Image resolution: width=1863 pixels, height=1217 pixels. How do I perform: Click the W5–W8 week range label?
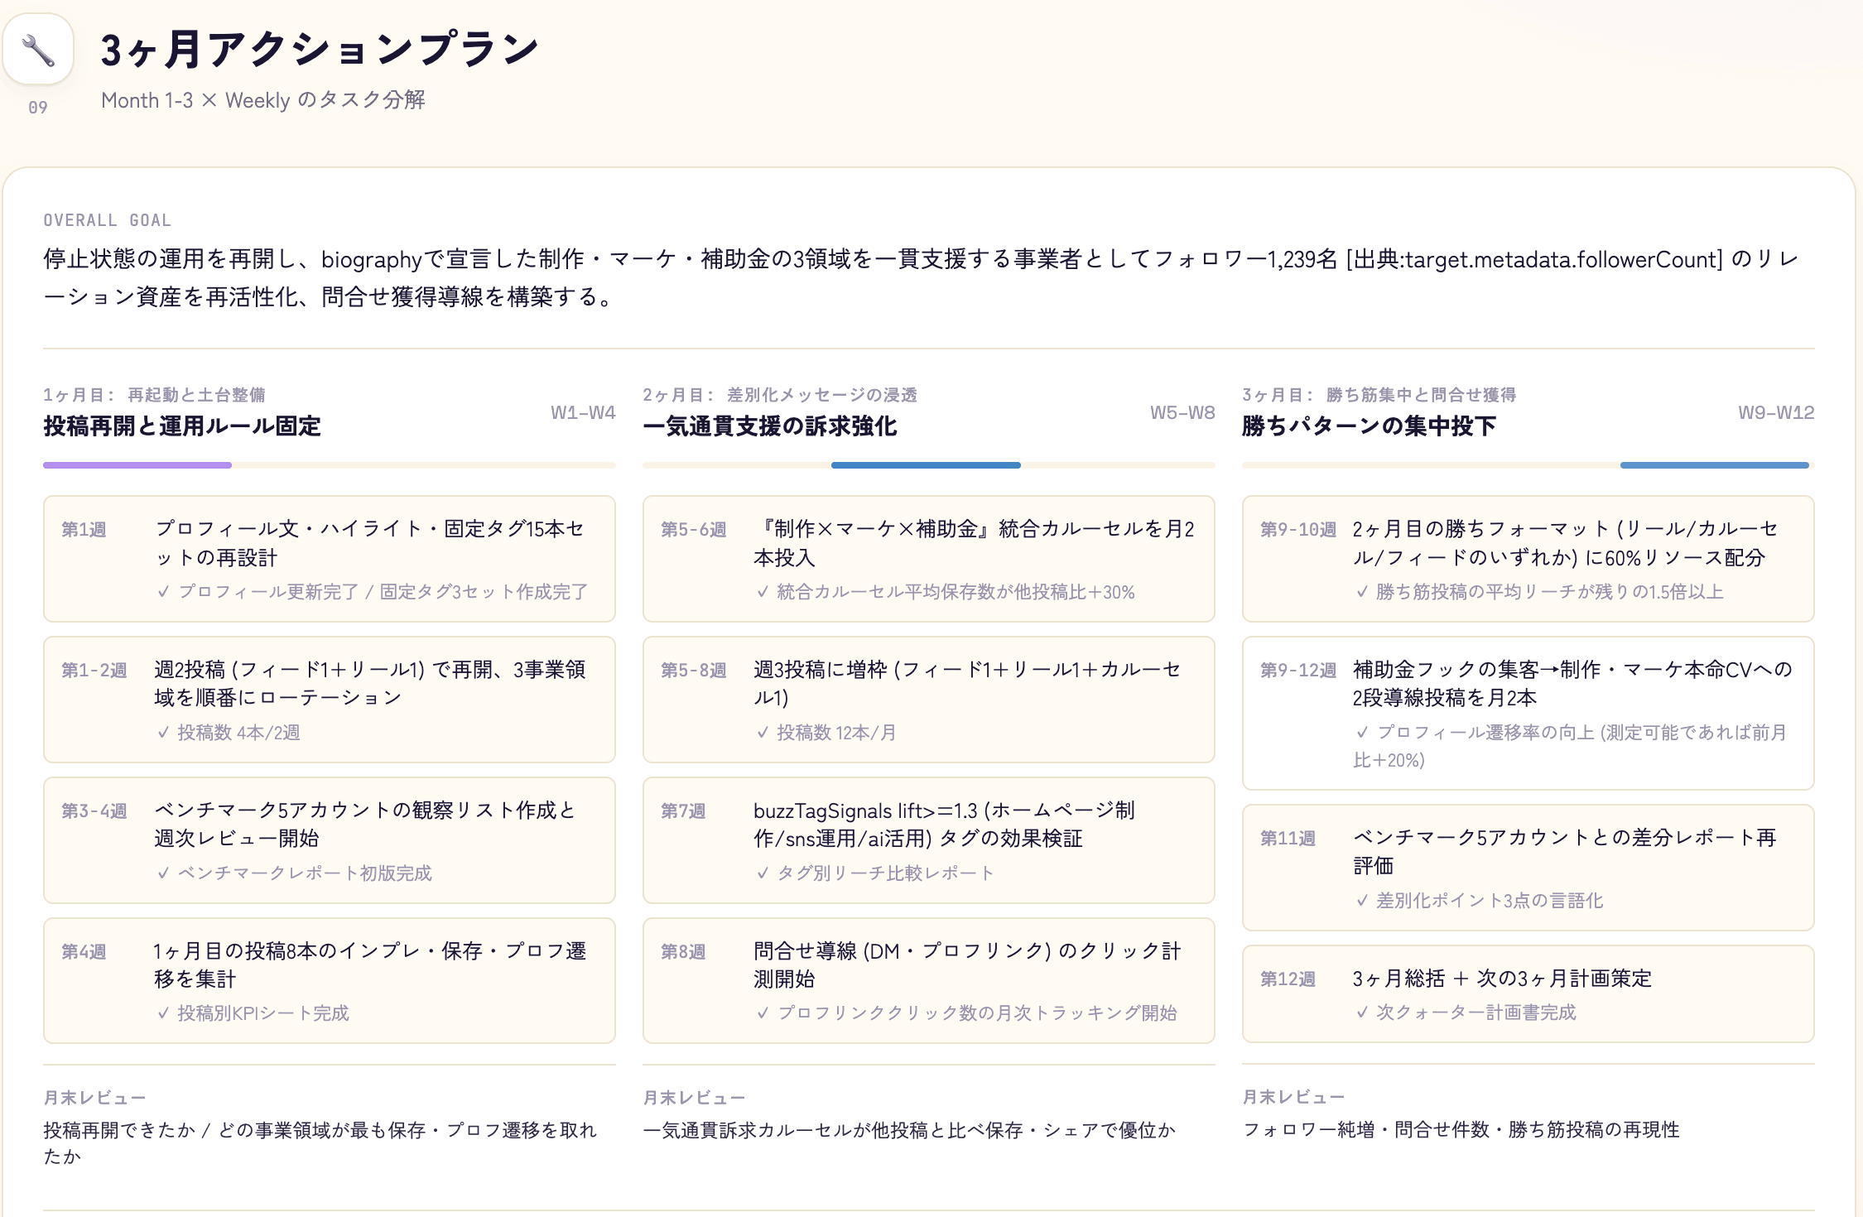tap(1182, 412)
